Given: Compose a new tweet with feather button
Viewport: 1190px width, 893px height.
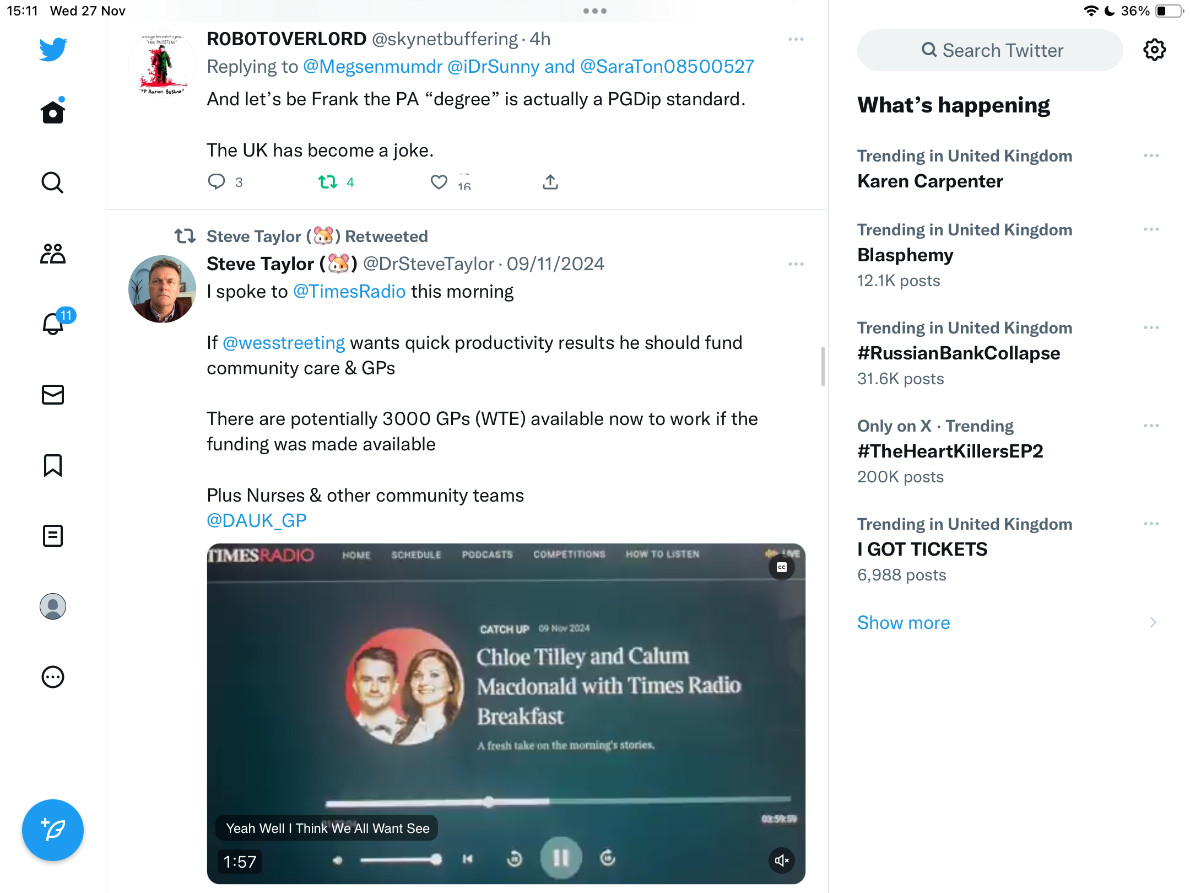Looking at the screenshot, I should pyautogui.click(x=53, y=830).
